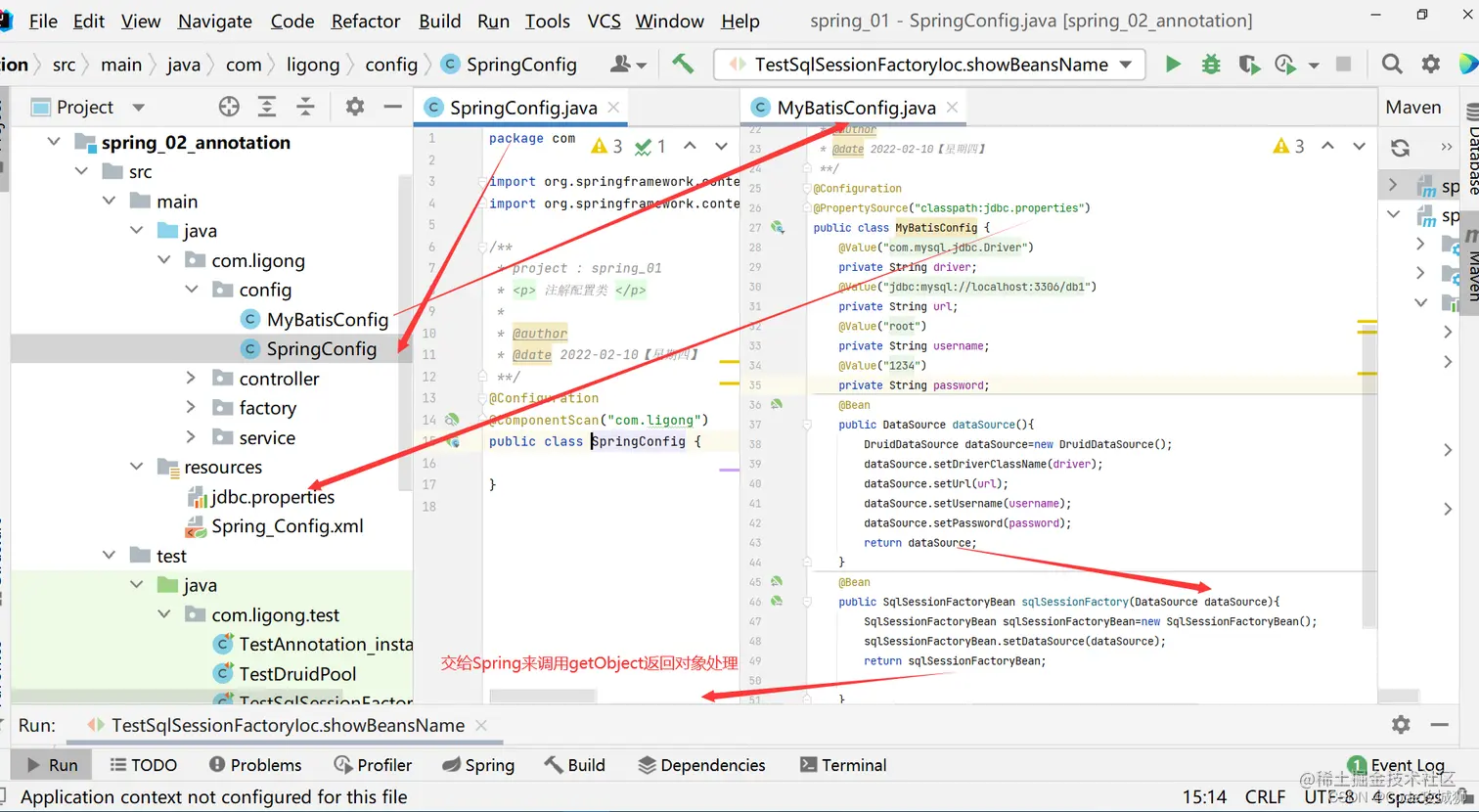Go to next highlighted error in MyBatisConfig editor

[x=1359, y=146]
